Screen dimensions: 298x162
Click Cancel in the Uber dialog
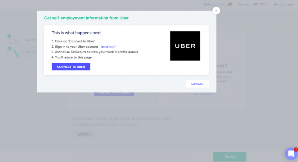[x=197, y=84]
